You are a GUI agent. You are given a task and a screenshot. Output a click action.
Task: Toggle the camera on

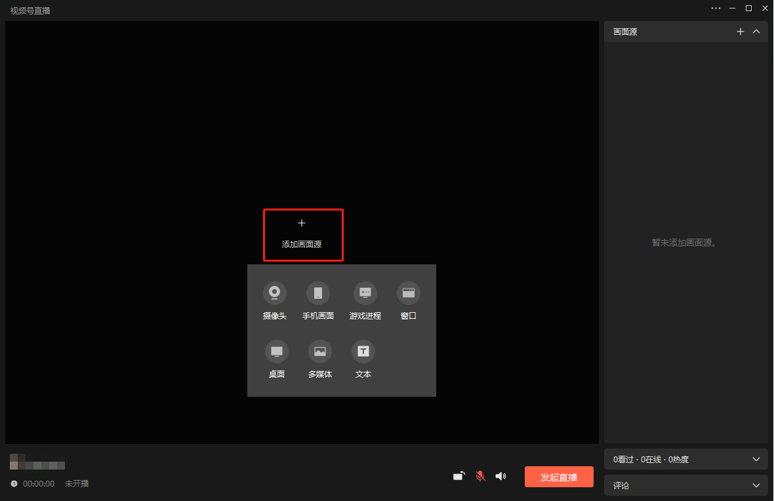[x=458, y=475]
